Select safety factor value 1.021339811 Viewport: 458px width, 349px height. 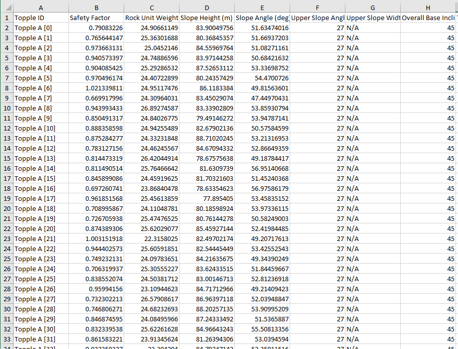coord(96,88)
